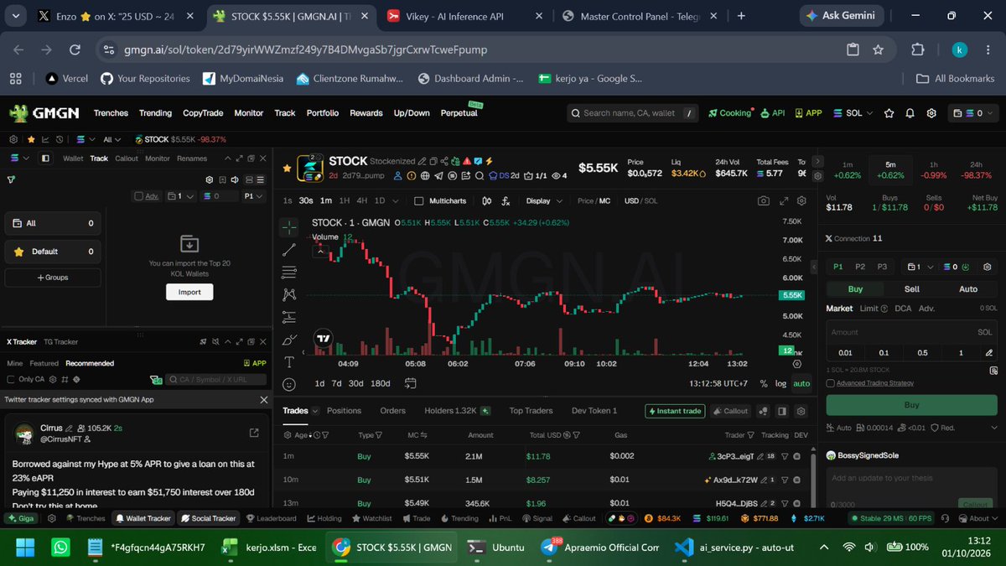Open the Trenches menu
Image resolution: width=1006 pixels, height=566 pixels.
click(x=111, y=113)
